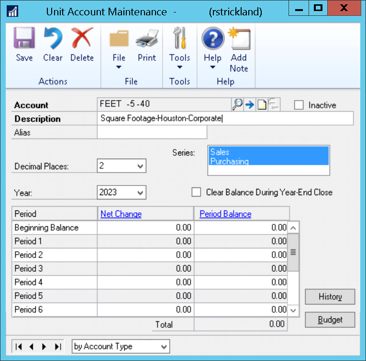Click the Budget button
The image size is (366, 361).
330,320
